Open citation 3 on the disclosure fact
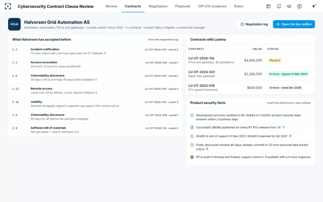 tap(207, 149)
